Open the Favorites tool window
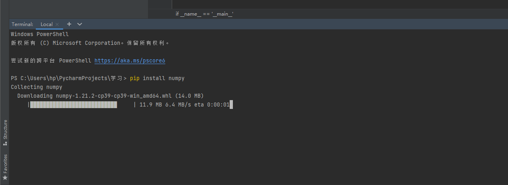 pos(5,167)
